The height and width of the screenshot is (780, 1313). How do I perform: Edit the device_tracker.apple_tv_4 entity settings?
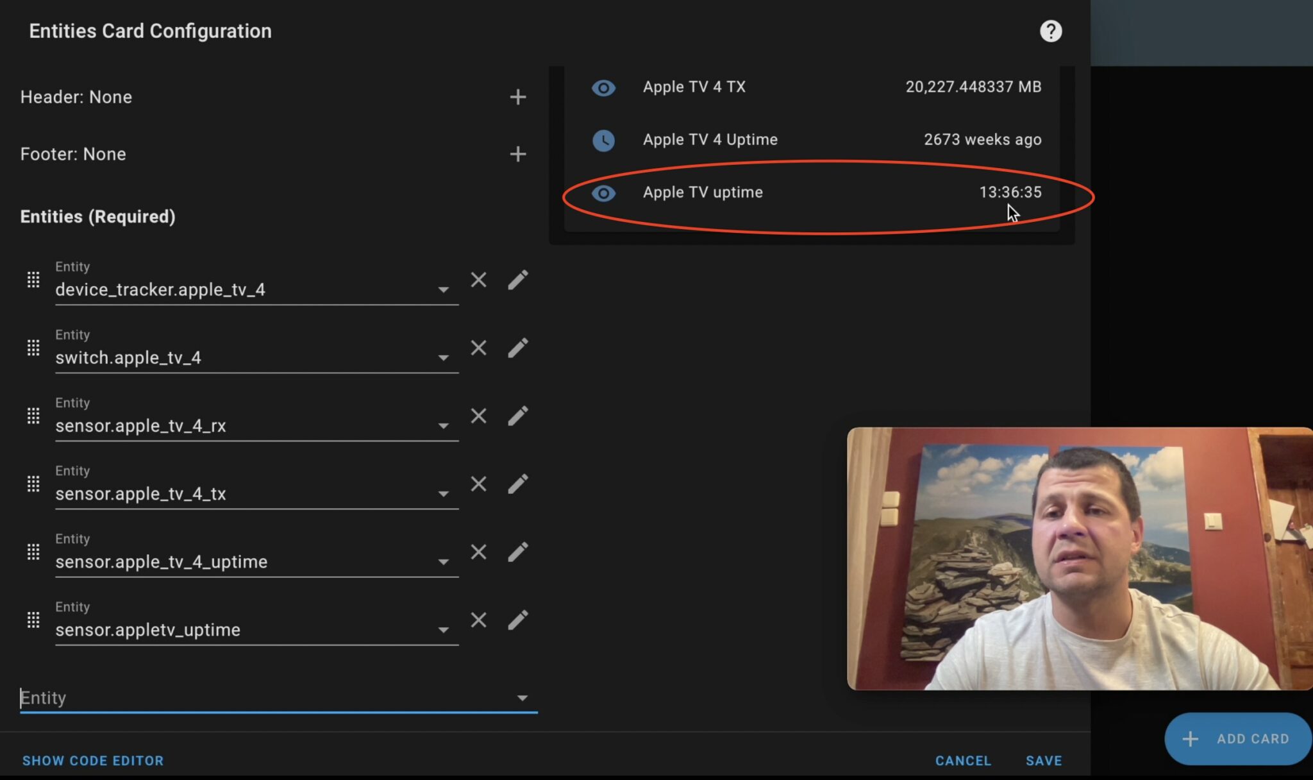[518, 279]
